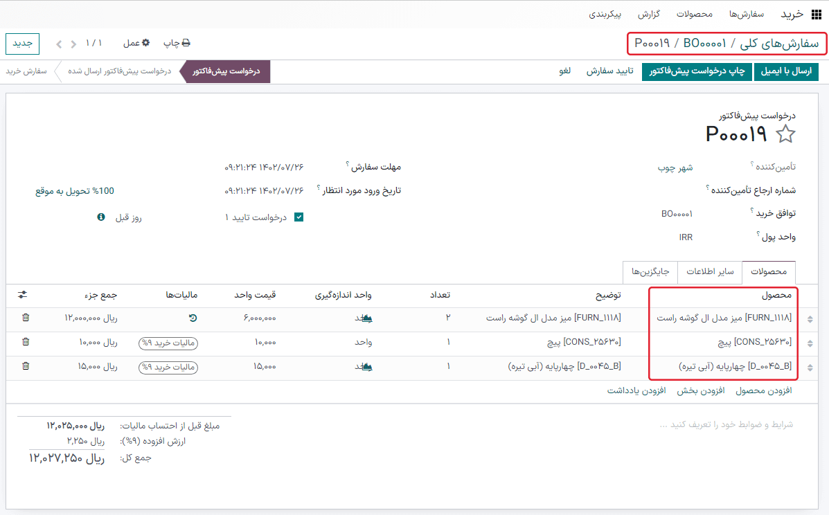Click the drag handle of the FURN_1118 row

click(811, 319)
